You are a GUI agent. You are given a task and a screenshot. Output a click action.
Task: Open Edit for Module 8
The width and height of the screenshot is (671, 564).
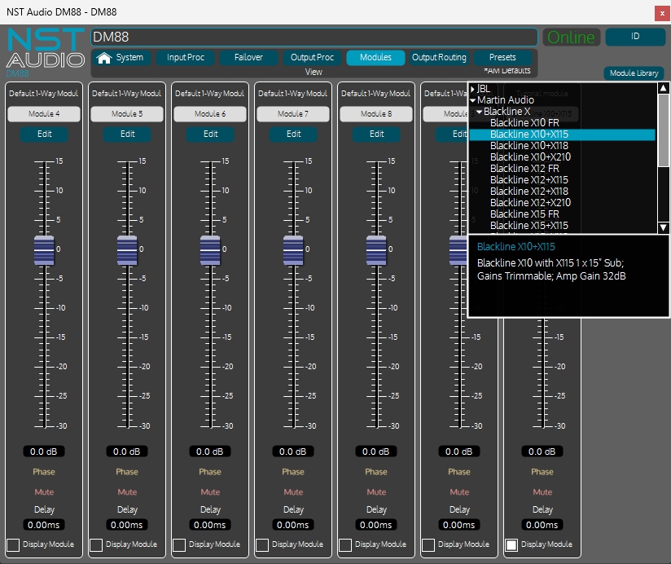(376, 134)
